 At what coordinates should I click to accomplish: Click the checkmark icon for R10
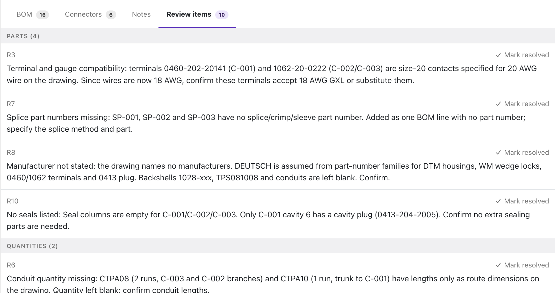pos(498,201)
